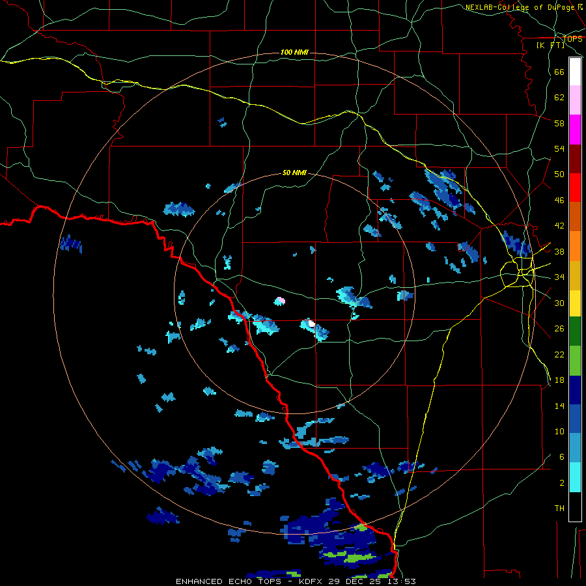Click the 50 NMI range ring label
This screenshot has width=586, height=586.
[294, 173]
